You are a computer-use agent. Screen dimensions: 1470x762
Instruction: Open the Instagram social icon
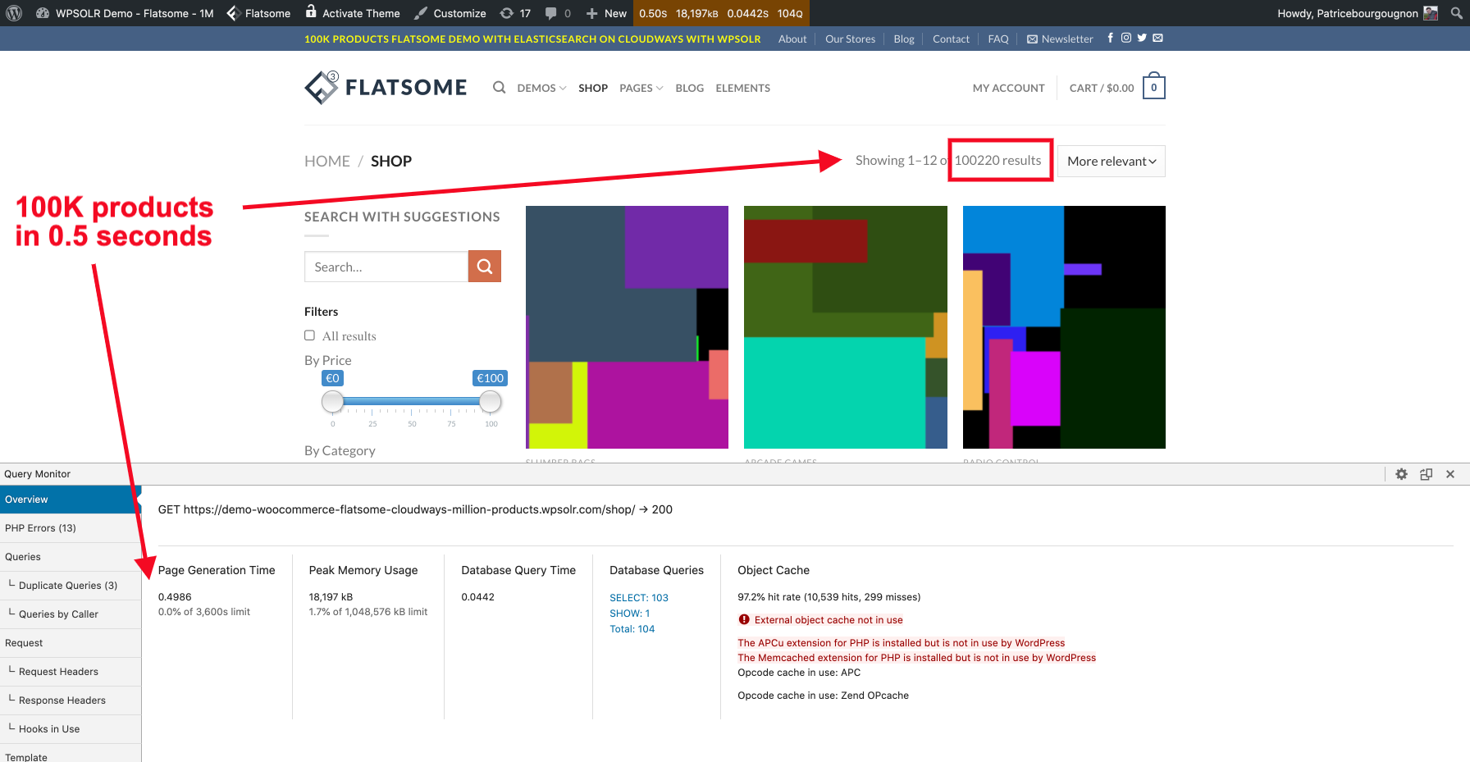click(x=1126, y=38)
